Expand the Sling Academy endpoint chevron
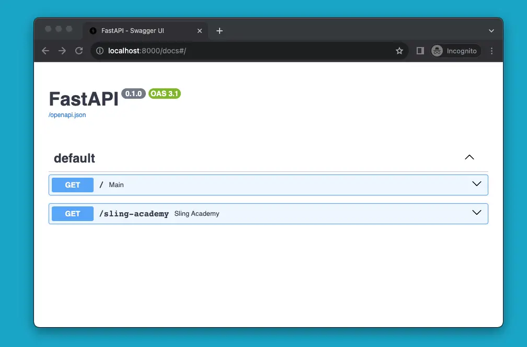This screenshot has width=527, height=347. (477, 212)
